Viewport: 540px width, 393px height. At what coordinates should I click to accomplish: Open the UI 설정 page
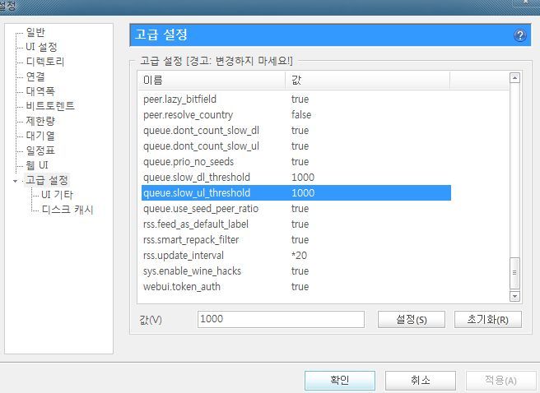click(x=41, y=47)
